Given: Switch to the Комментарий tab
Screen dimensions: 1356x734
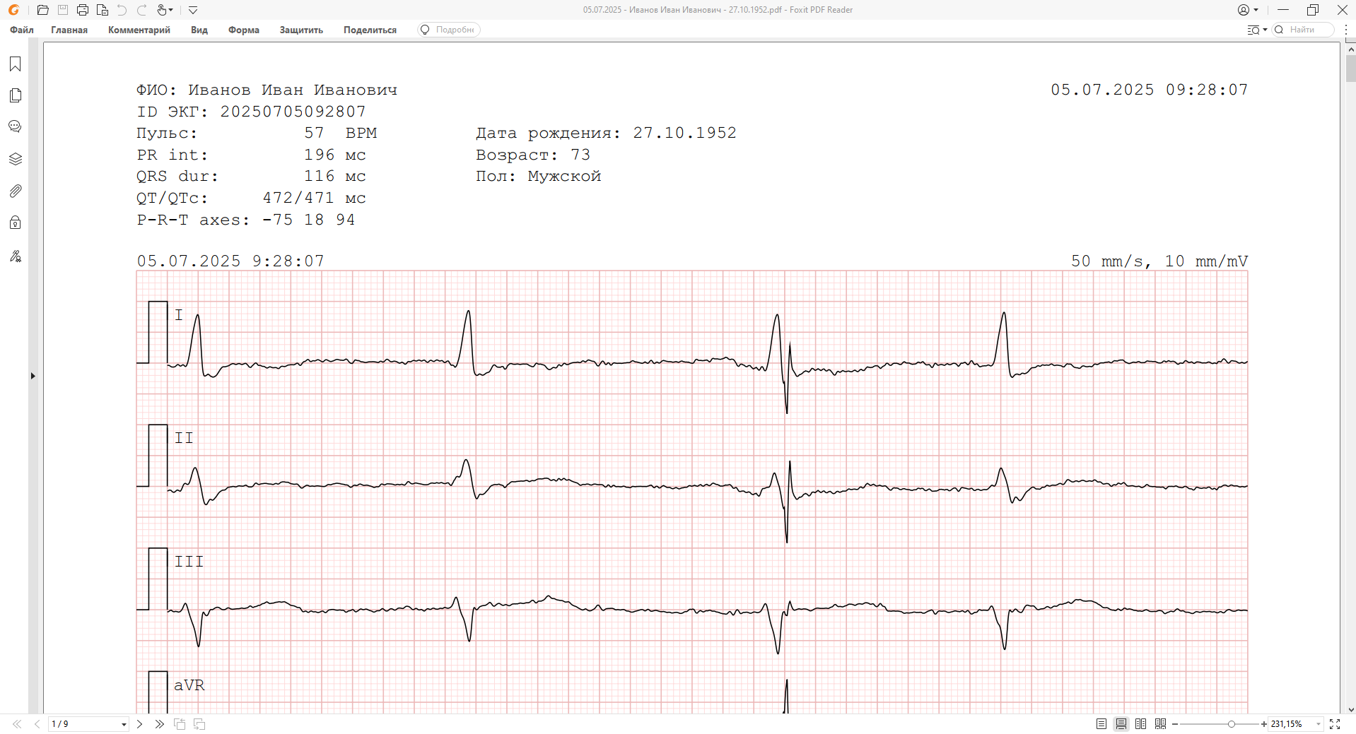Looking at the screenshot, I should click(139, 30).
